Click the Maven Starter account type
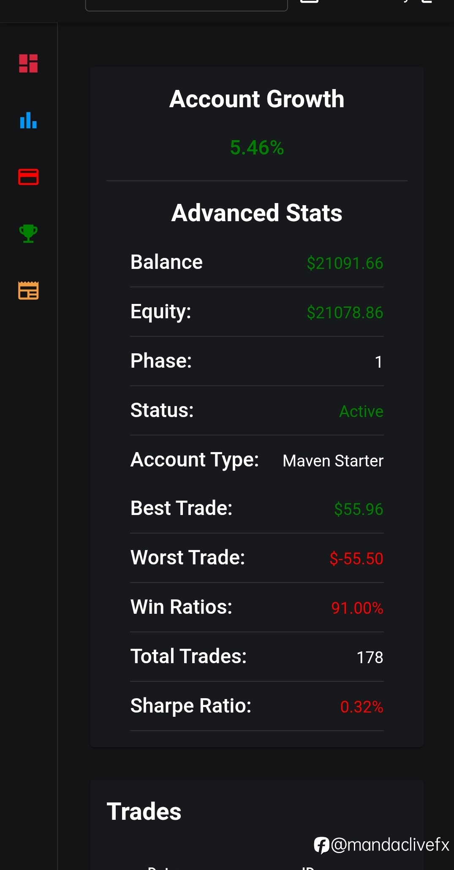 [333, 461]
